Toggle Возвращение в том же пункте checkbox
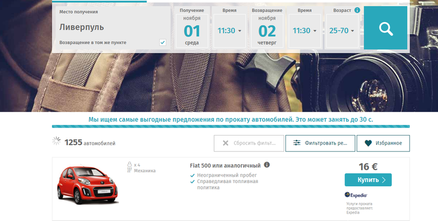This screenshot has width=438, height=221. point(162,42)
